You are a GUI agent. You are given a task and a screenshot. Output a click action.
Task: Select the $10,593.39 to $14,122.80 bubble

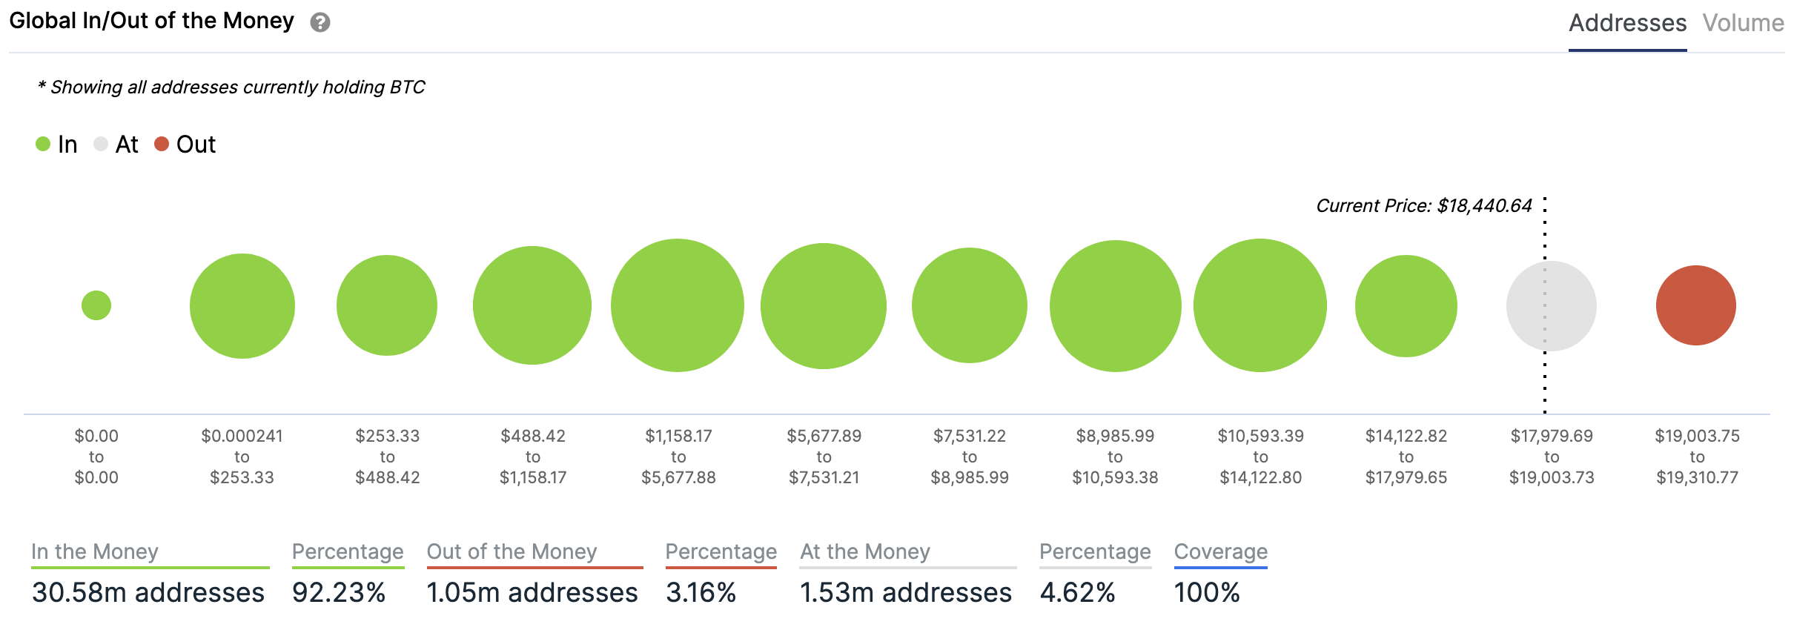[1260, 305]
